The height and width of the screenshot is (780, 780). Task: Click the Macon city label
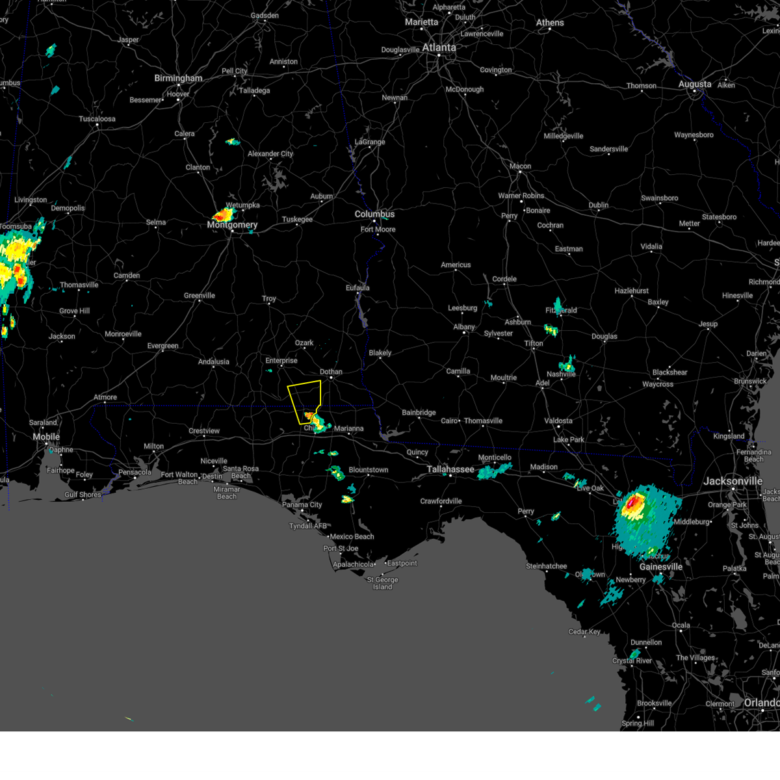[520, 166]
